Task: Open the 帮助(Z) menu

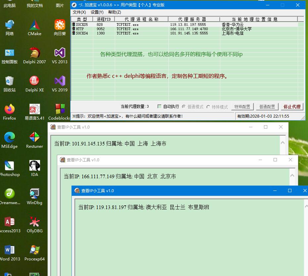Action: [x=114, y=12]
